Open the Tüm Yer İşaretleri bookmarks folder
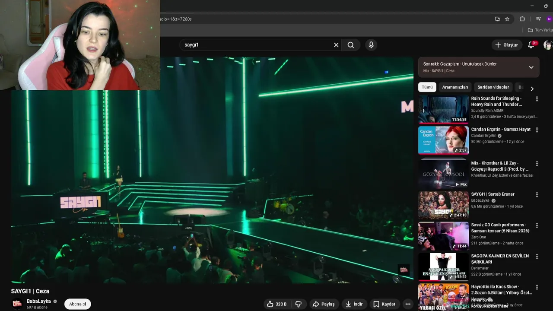 [540, 30]
